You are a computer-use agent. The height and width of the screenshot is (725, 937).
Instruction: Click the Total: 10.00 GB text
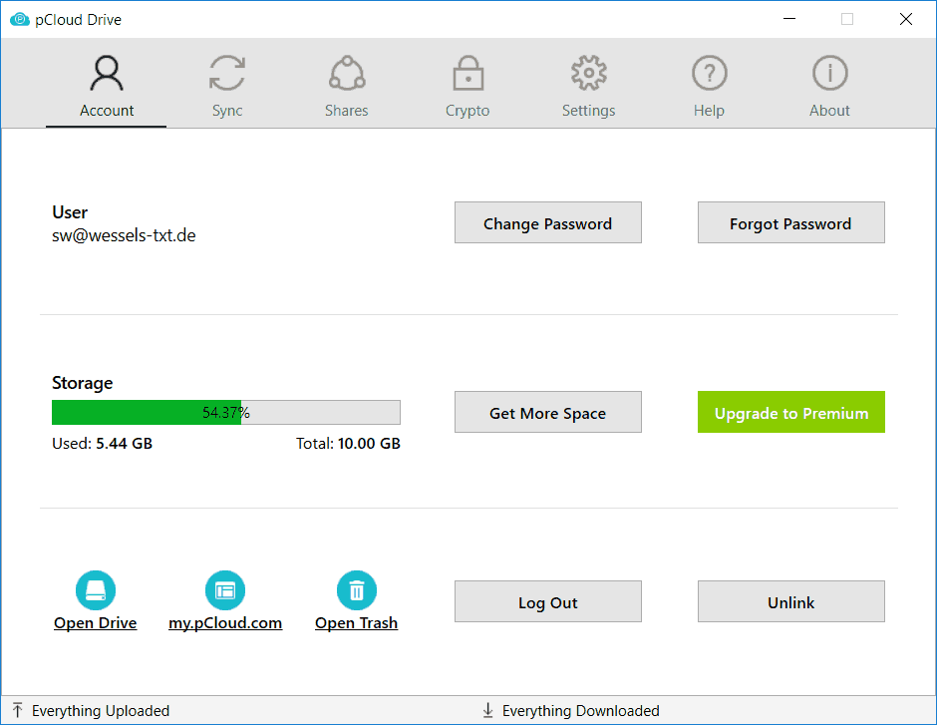click(349, 444)
